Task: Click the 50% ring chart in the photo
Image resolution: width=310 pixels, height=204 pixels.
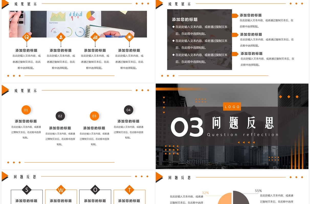Action: [x=68, y=32]
